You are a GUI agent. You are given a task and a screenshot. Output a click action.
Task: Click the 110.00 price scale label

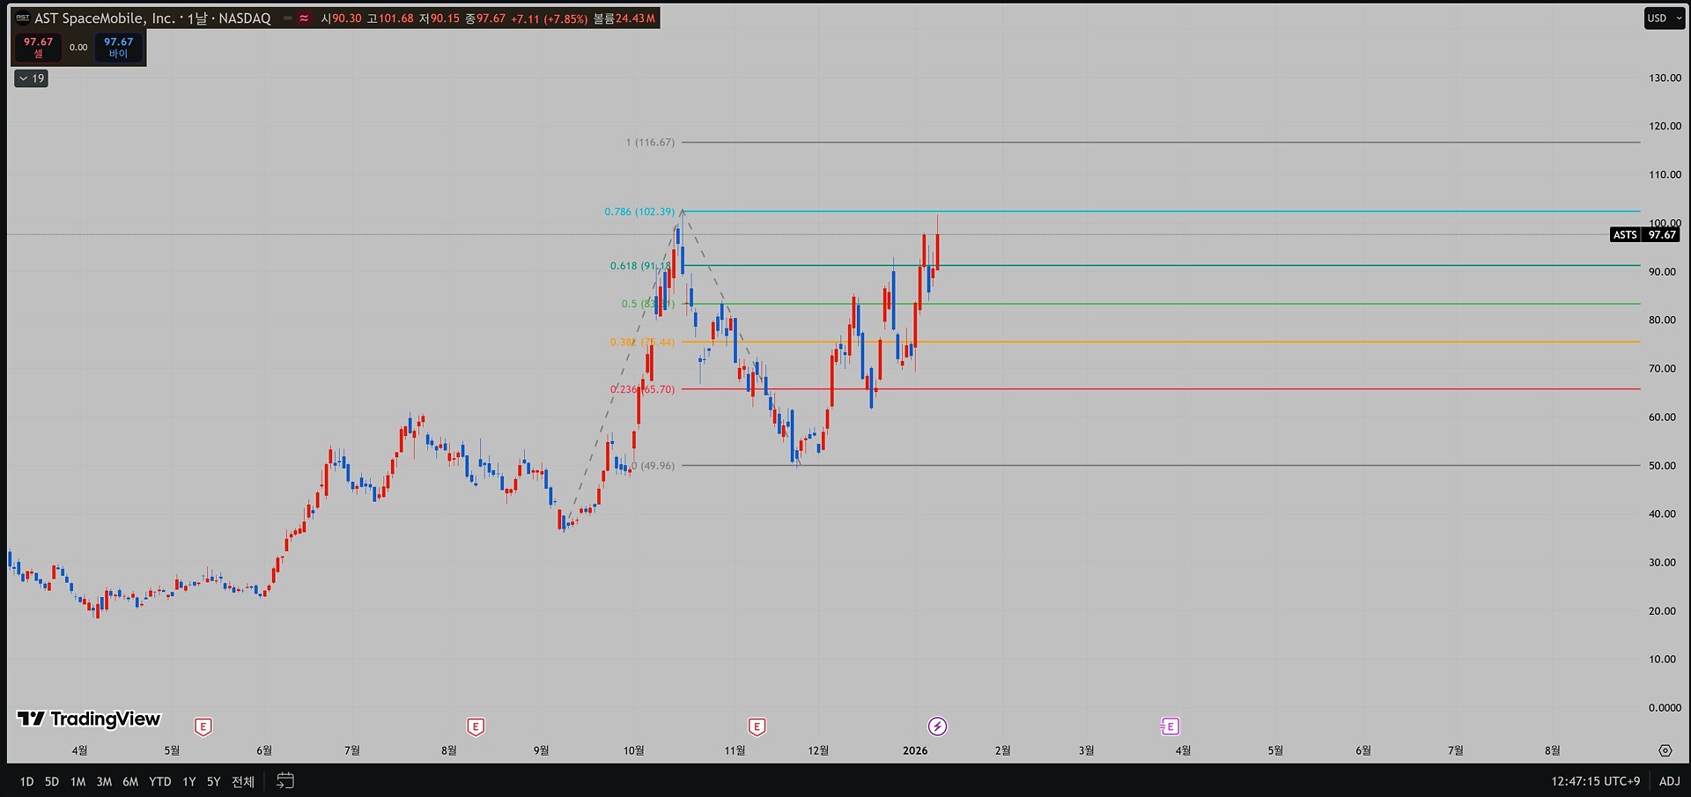pyautogui.click(x=1665, y=174)
